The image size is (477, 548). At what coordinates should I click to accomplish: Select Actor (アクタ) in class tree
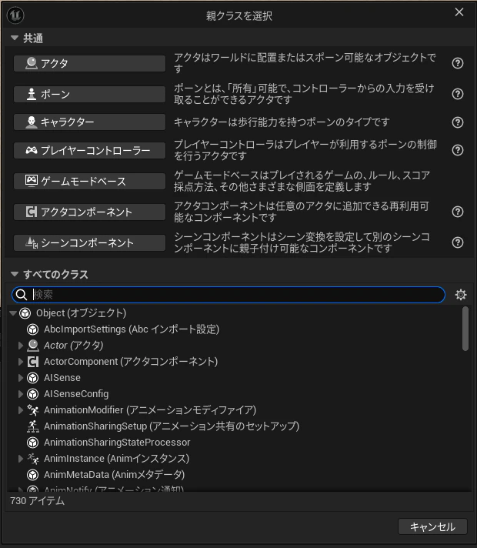coord(73,346)
